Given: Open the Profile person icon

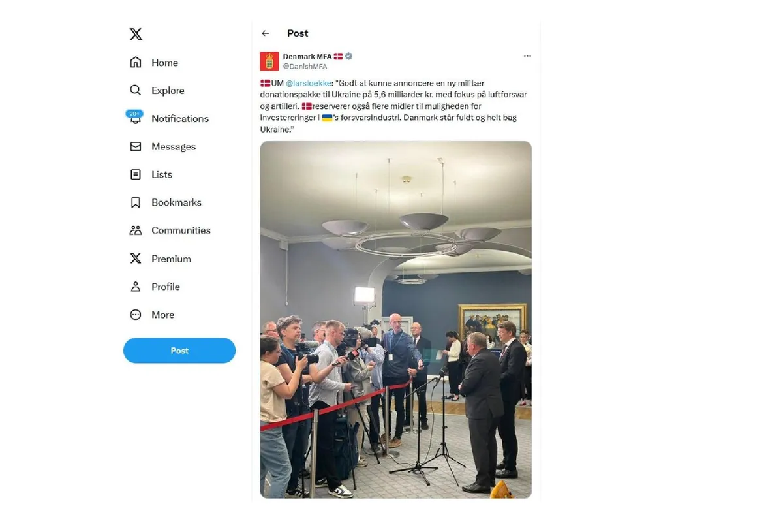Looking at the screenshot, I should (136, 287).
